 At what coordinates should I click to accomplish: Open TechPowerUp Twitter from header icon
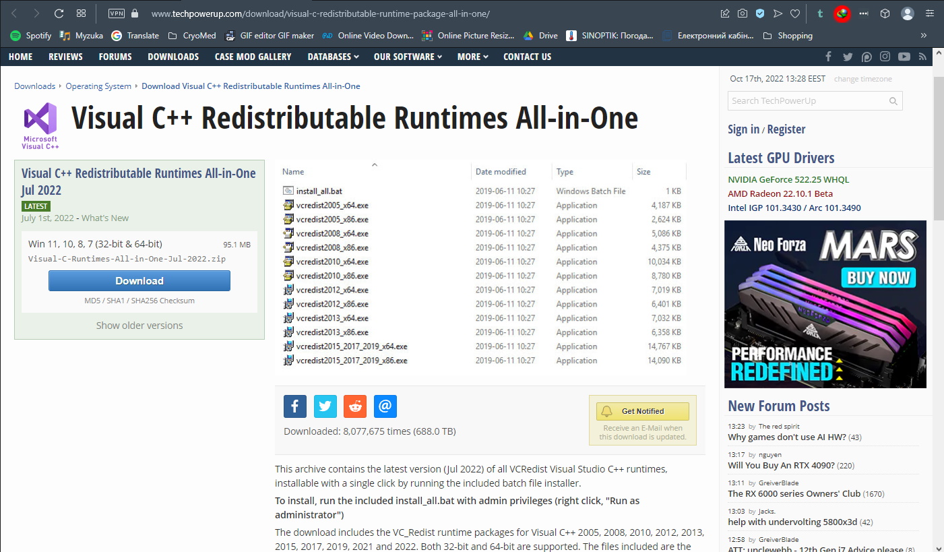pyautogui.click(x=848, y=57)
